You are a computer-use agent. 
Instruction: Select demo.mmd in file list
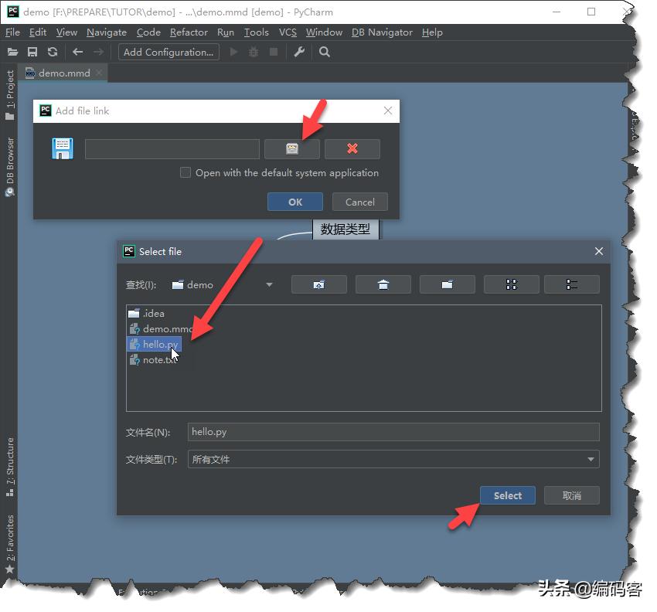pos(161,329)
